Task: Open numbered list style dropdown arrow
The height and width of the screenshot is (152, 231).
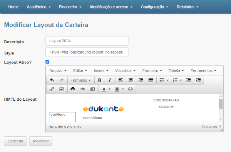Action: [x=181, y=80]
